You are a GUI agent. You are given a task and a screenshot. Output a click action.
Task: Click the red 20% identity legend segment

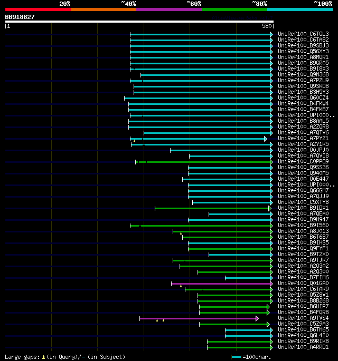[x=38, y=9]
